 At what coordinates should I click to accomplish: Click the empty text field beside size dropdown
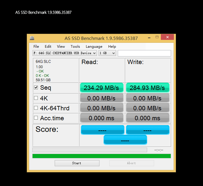pyautogui.click(x=144, y=53)
